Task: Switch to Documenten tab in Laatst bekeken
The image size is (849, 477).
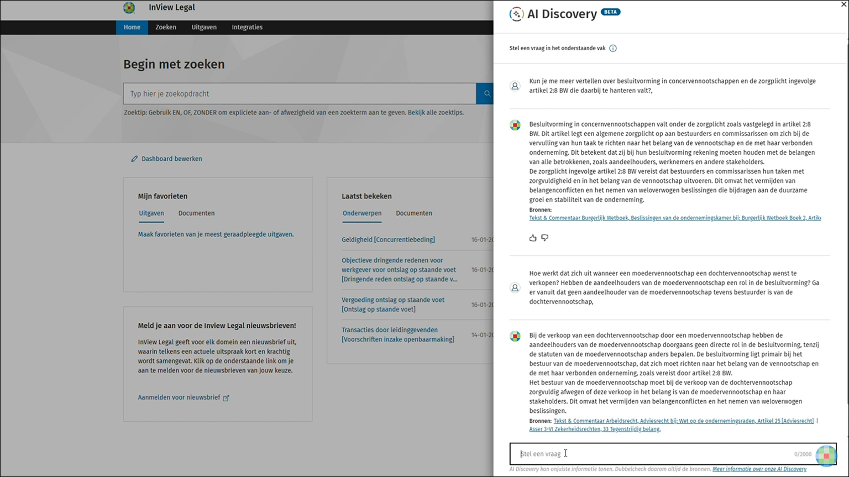Action: (413, 213)
